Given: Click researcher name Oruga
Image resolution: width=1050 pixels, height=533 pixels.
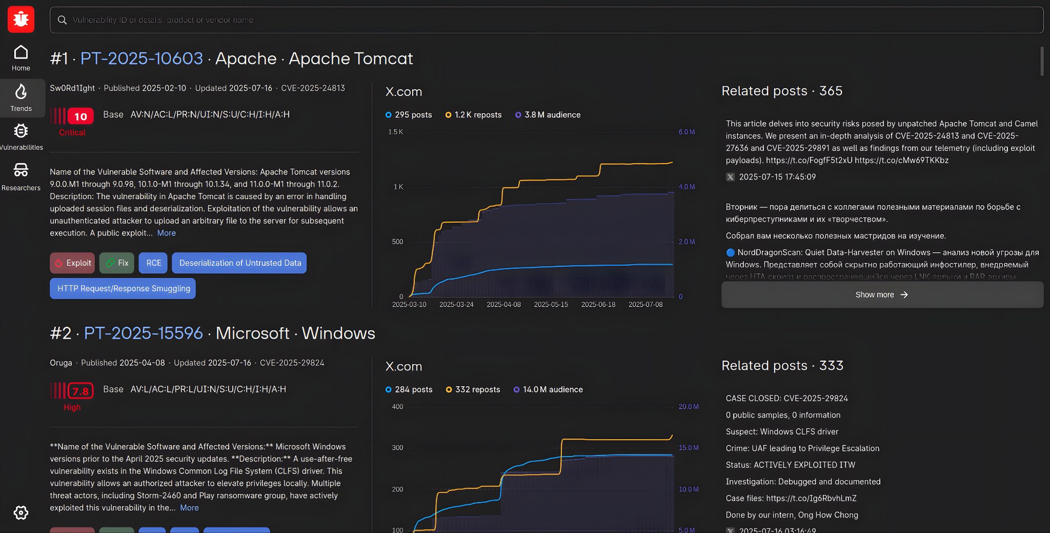Looking at the screenshot, I should click(x=61, y=363).
